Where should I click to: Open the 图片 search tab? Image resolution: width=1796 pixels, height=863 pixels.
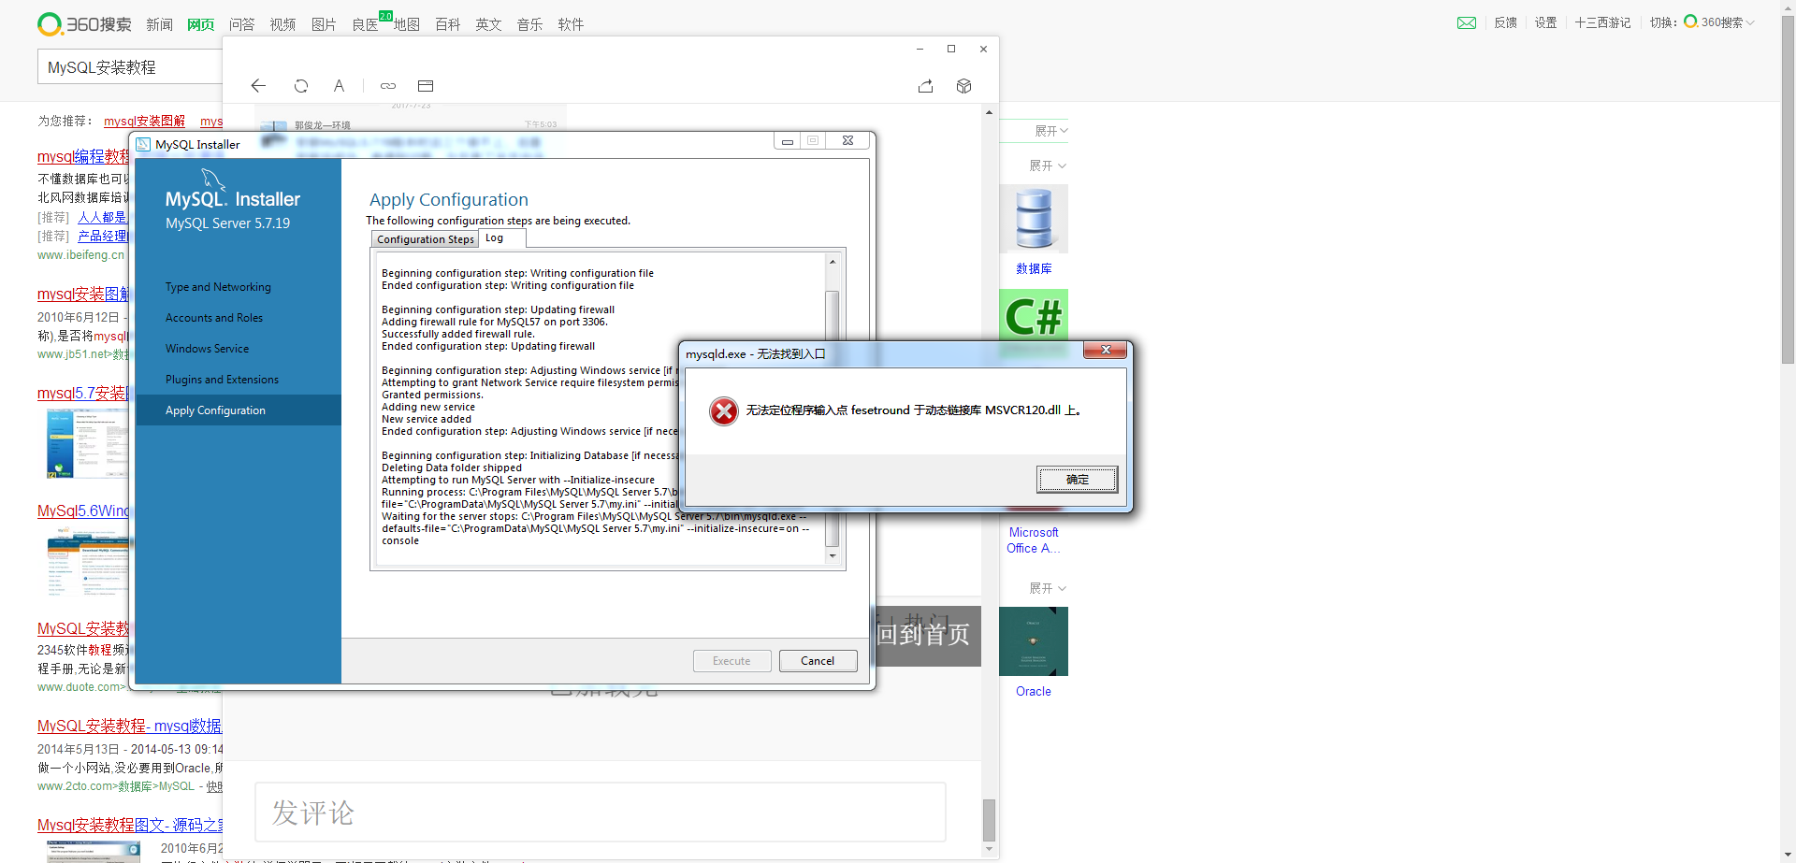tap(324, 24)
